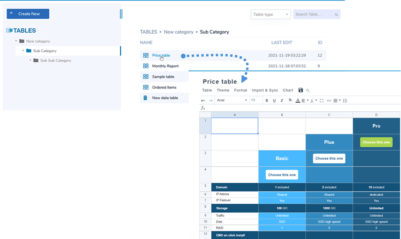Click the save disk icon
The image size is (401, 239).
pos(300,90)
